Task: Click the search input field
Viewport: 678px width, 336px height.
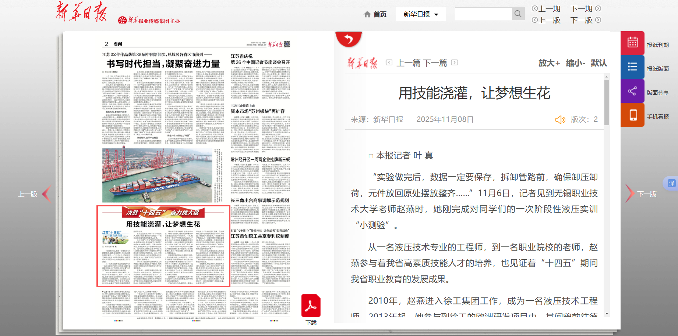Action: 483,14
